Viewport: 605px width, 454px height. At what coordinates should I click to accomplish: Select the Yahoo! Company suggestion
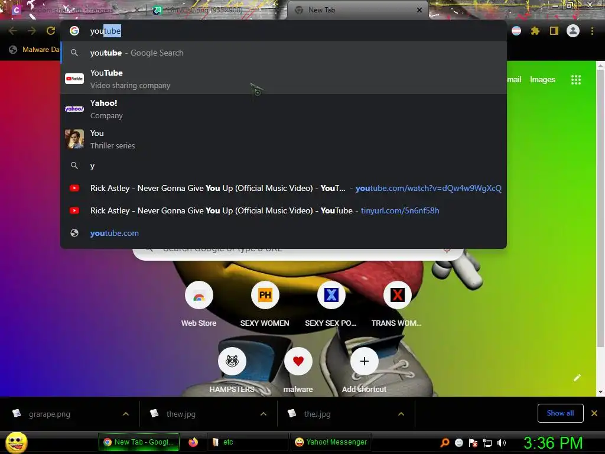click(284, 109)
